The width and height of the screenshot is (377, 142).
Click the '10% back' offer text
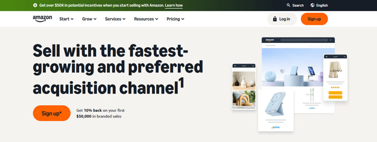[92, 110]
